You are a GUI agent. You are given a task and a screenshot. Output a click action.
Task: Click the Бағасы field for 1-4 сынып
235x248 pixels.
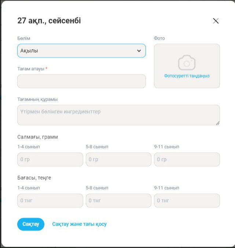click(x=50, y=201)
